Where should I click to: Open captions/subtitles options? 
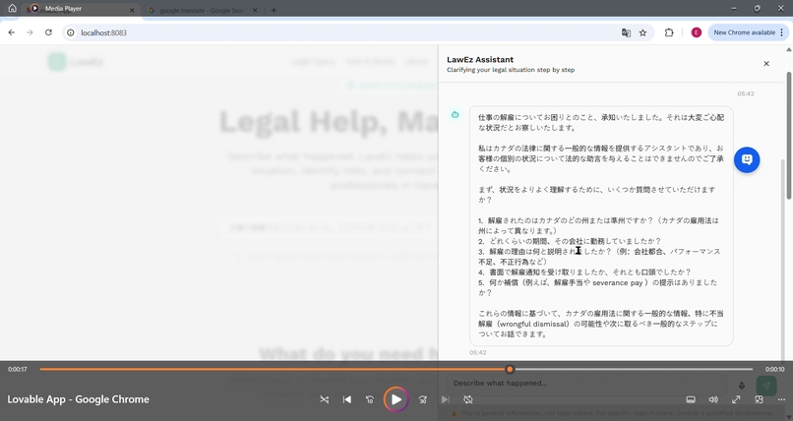point(691,399)
